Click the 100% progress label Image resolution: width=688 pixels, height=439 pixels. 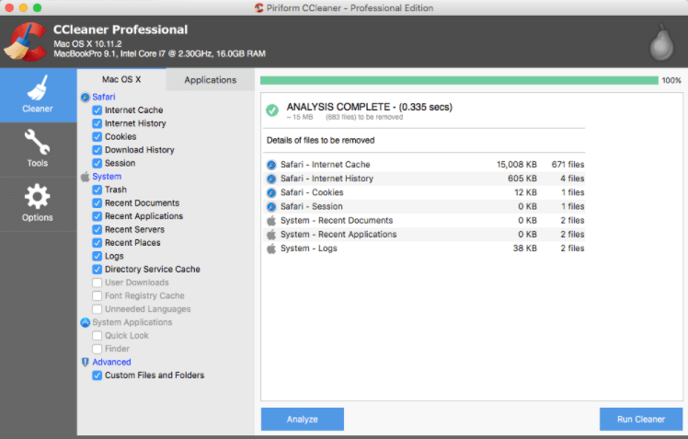pos(671,80)
